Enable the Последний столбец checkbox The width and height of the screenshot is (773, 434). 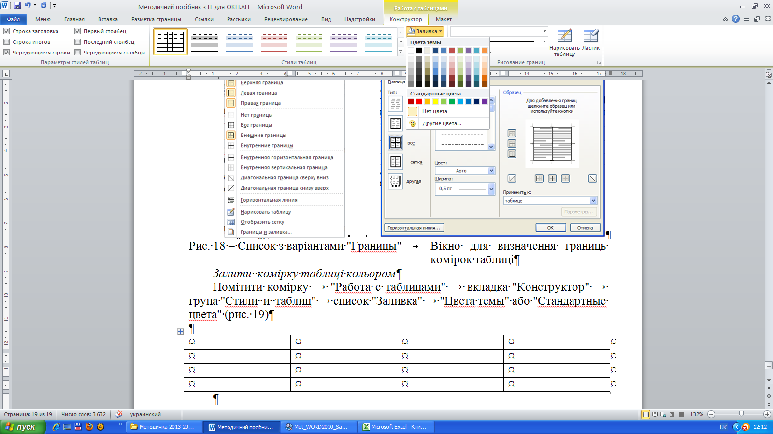(x=77, y=42)
